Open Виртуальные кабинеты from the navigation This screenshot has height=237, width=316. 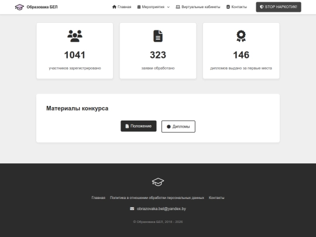pos(201,7)
